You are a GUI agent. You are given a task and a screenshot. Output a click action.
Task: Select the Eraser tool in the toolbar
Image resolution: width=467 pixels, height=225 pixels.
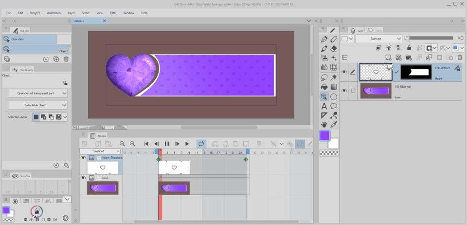coord(334,49)
